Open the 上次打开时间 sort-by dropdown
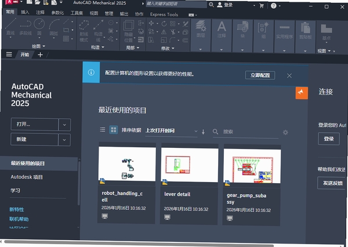 (x=171, y=131)
